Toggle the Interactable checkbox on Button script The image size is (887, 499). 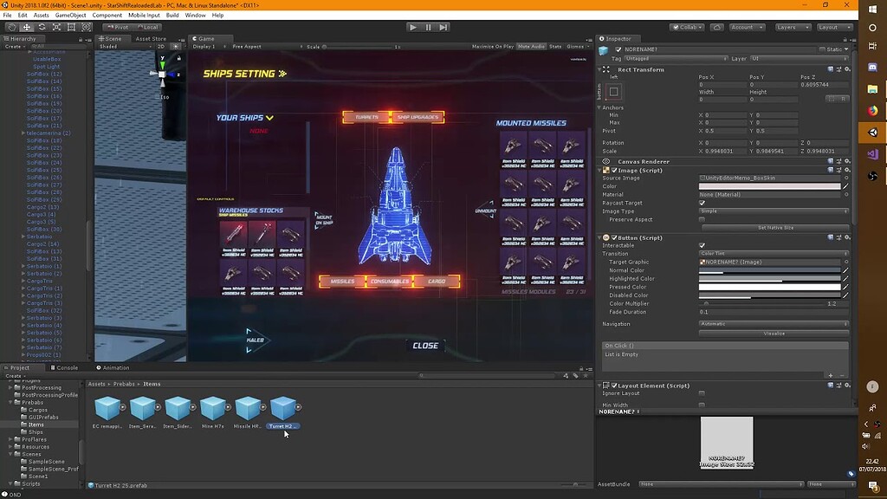(x=704, y=245)
